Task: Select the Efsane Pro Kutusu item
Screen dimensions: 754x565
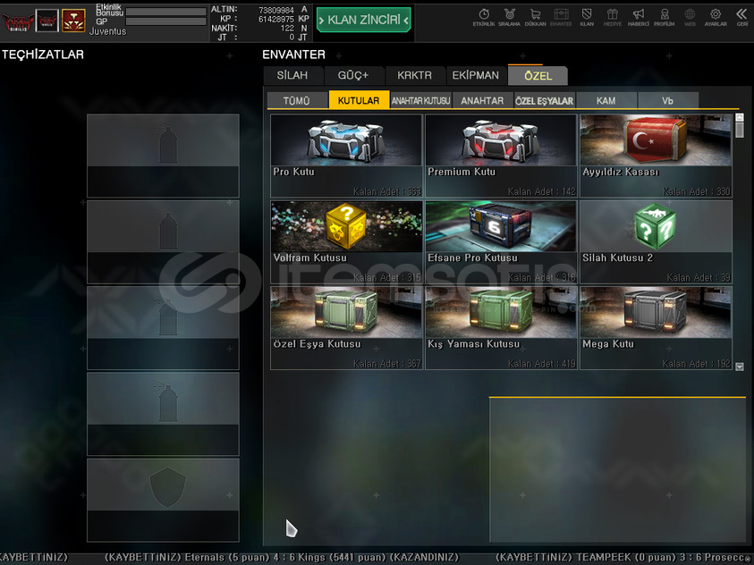Action: 501,241
